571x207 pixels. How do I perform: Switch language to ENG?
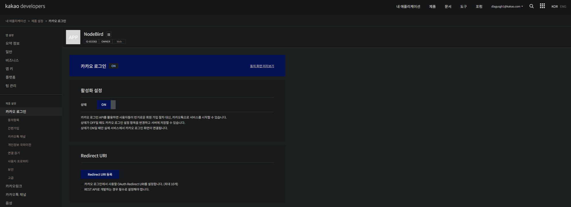pos(563,7)
